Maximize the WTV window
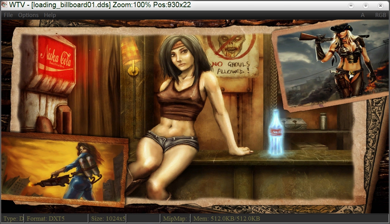 pos(365,5)
